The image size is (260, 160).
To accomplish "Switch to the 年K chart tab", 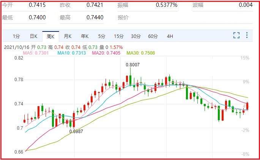I will (85, 36).
